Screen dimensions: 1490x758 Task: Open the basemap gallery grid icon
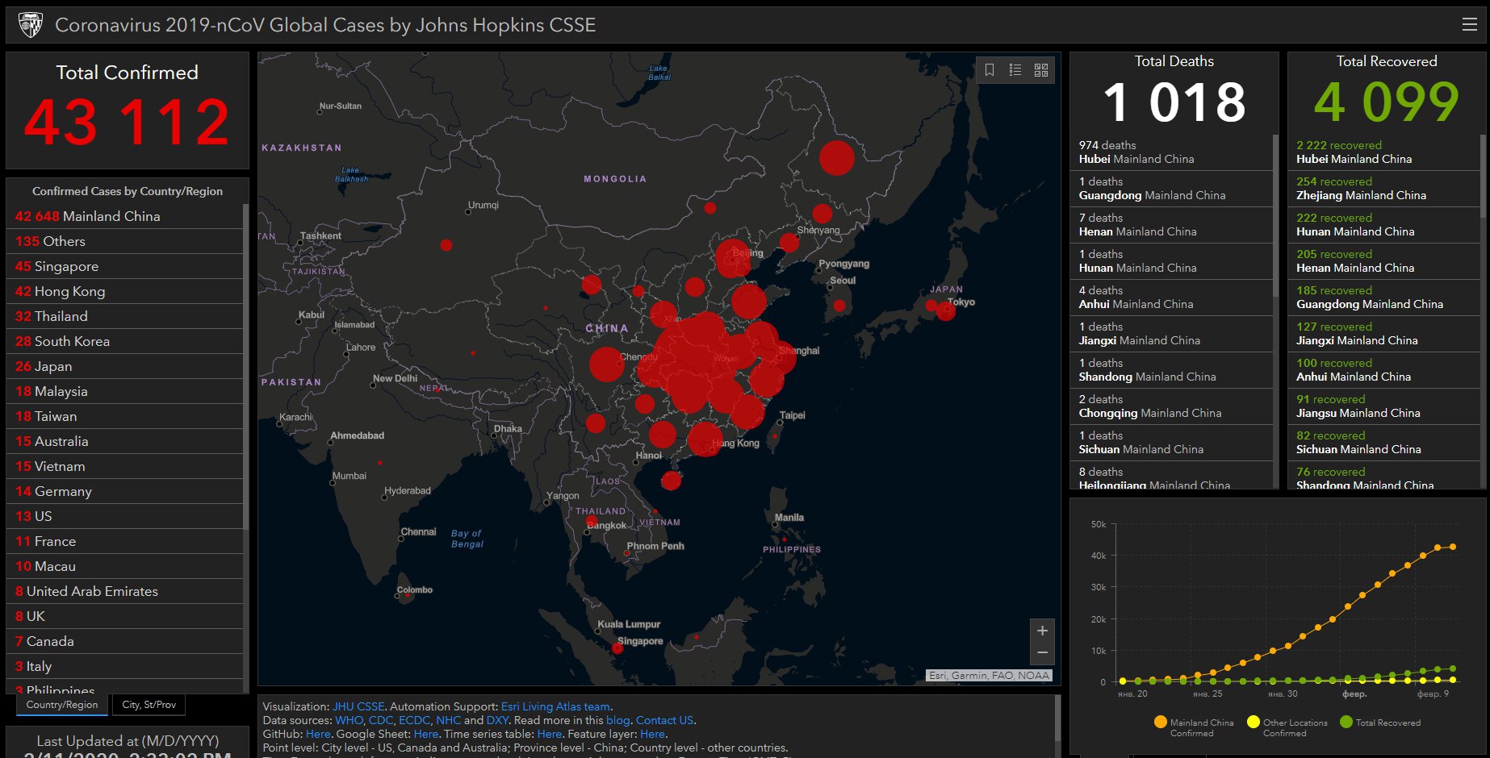(1041, 70)
